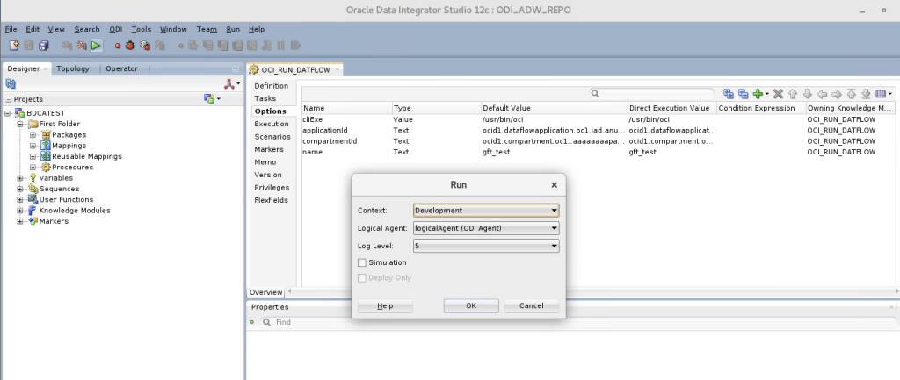Viewport: 900px width, 380px height.
Task: Select the Execution side tab
Action: (x=272, y=124)
